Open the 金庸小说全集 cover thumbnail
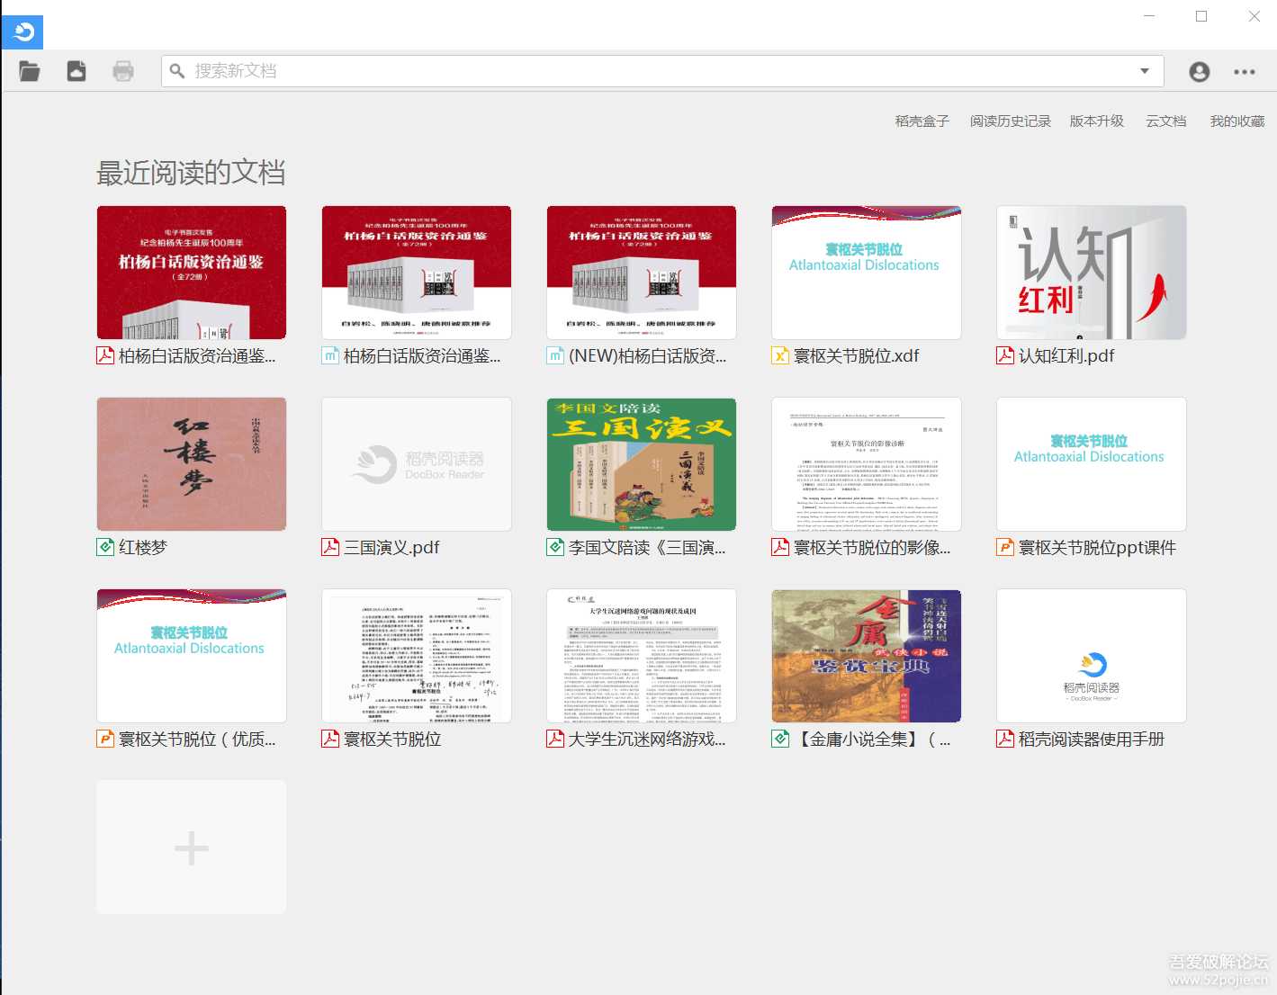 coord(866,656)
